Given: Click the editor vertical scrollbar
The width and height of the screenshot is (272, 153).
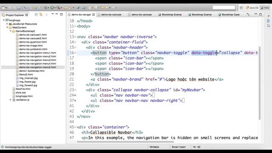Looking at the screenshot, I should point(260,83).
